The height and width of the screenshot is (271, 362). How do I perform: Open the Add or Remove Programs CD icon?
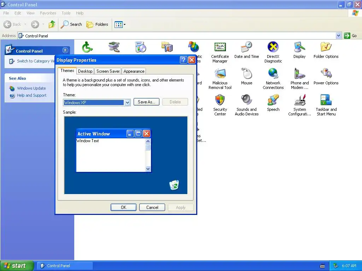[x=141, y=47]
